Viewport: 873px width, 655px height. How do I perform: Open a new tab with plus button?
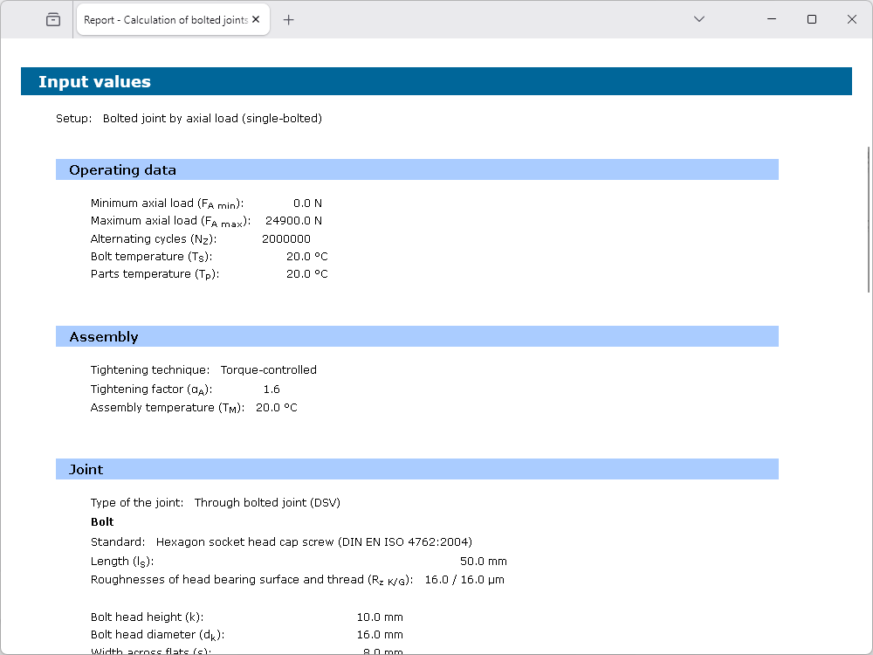[289, 20]
